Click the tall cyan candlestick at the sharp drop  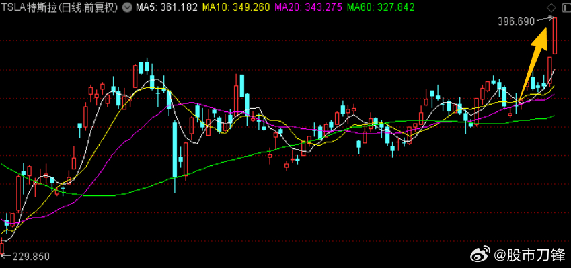175,150
